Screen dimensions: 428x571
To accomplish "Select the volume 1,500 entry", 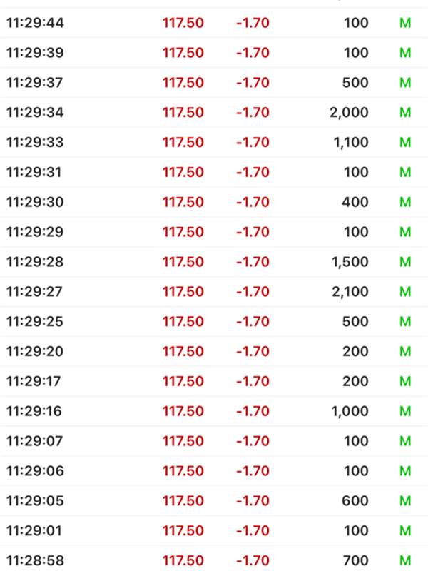I will click(x=350, y=262).
